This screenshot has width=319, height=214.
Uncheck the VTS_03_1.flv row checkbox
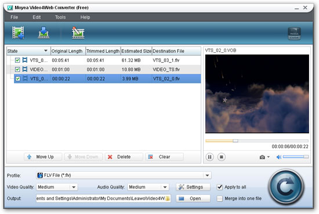pos(17,60)
